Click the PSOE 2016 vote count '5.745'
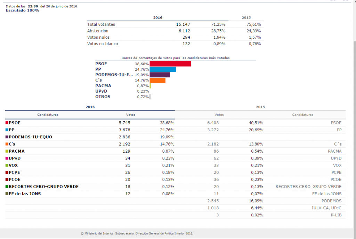356x239 pixels. point(124,123)
